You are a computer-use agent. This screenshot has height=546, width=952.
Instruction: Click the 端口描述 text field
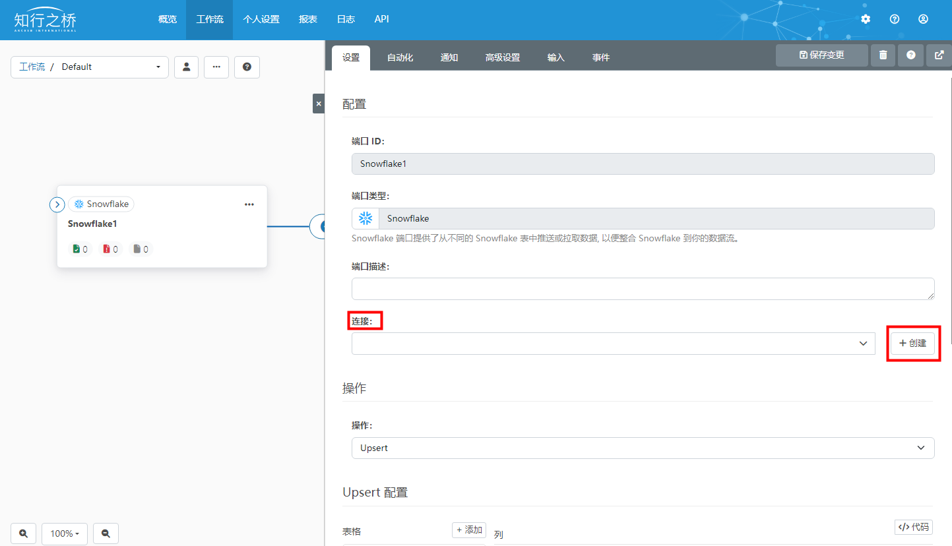coord(643,289)
